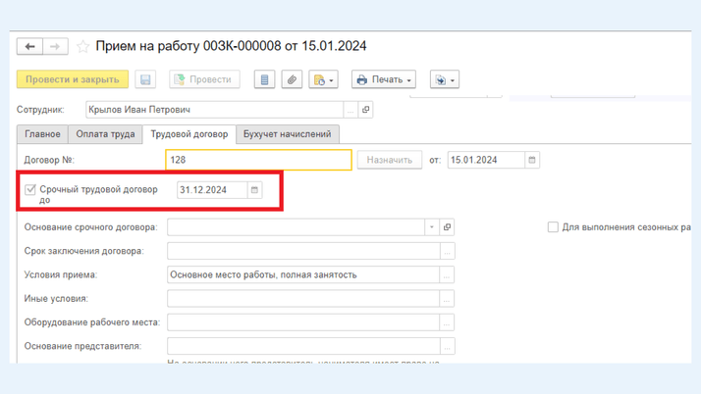Screen dimensions: 701x394
Task: Open employee card icon next to Сотрудник
Action: coord(365,110)
